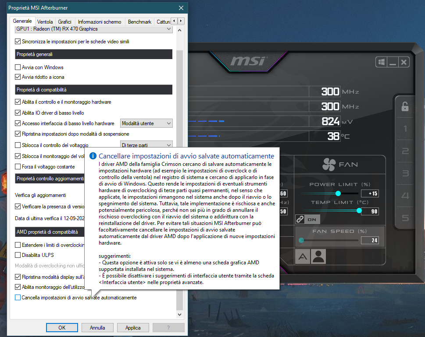This screenshot has width=425, height=337.
Task: Click the MSI logo at top
Action: pyautogui.click(x=249, y=61)
